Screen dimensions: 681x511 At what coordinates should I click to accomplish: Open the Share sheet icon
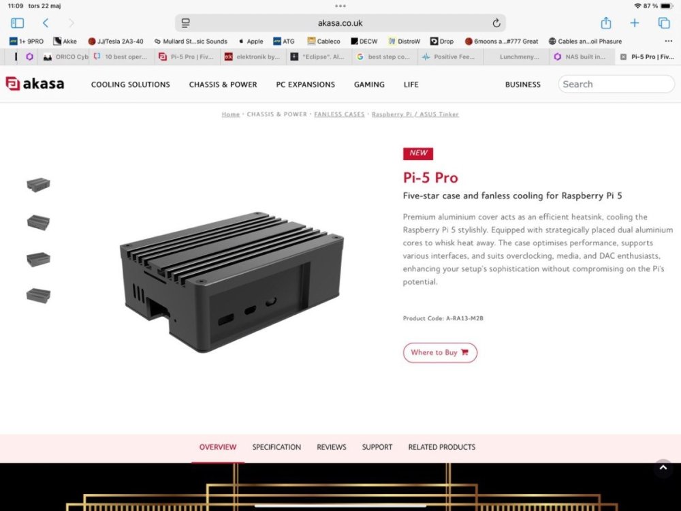tap(605, 23)
